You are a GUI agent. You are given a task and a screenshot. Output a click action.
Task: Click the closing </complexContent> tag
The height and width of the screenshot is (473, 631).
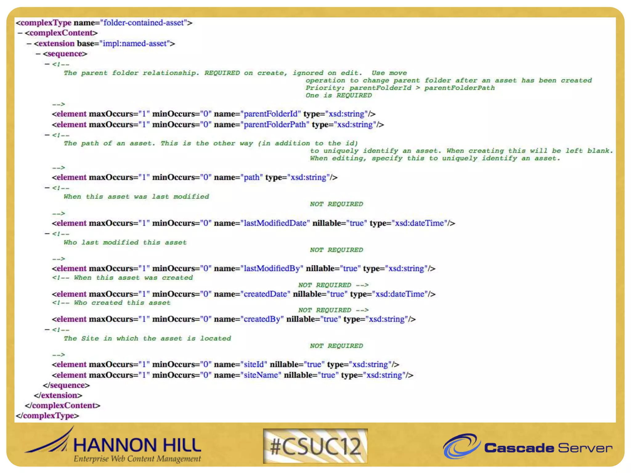click(x=63, y=406)
